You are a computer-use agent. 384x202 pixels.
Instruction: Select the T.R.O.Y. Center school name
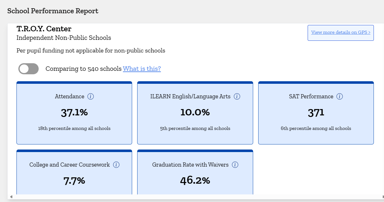click(x=44, y=29)
